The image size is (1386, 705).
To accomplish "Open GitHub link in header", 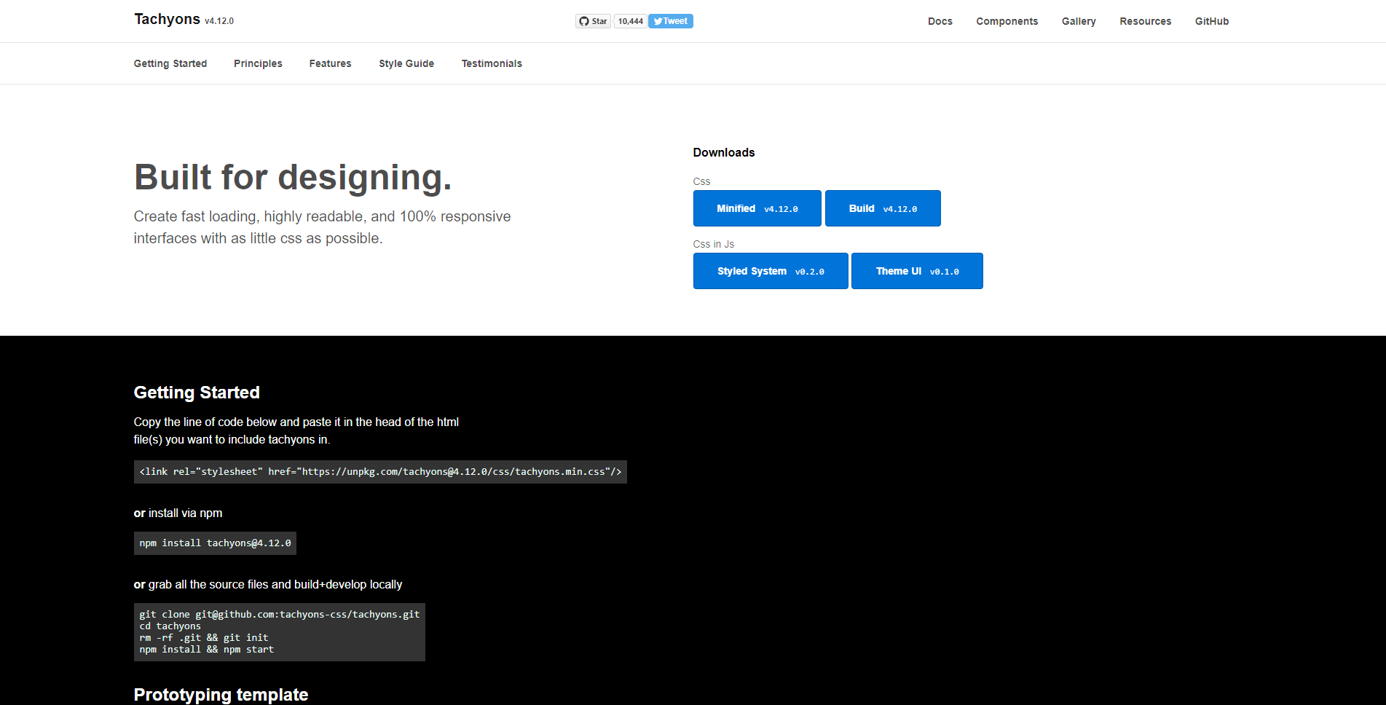I will click(1211, 21).
